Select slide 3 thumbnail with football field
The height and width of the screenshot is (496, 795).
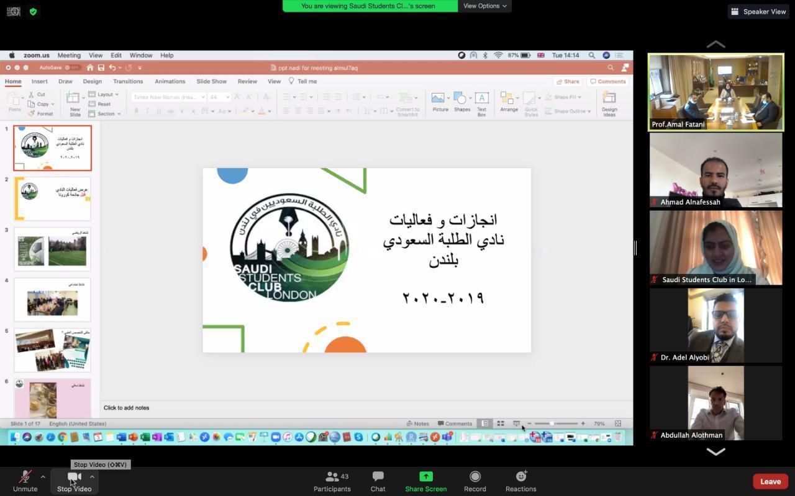pyautogui.click(x=52, y=249)
